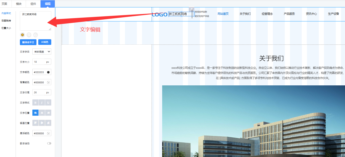
Task: Open the 文字字体 font dropdown
Action: tap(42, 51)
